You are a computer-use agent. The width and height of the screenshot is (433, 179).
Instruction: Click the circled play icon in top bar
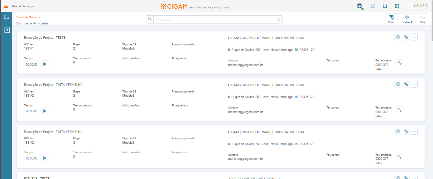(373, 6)
